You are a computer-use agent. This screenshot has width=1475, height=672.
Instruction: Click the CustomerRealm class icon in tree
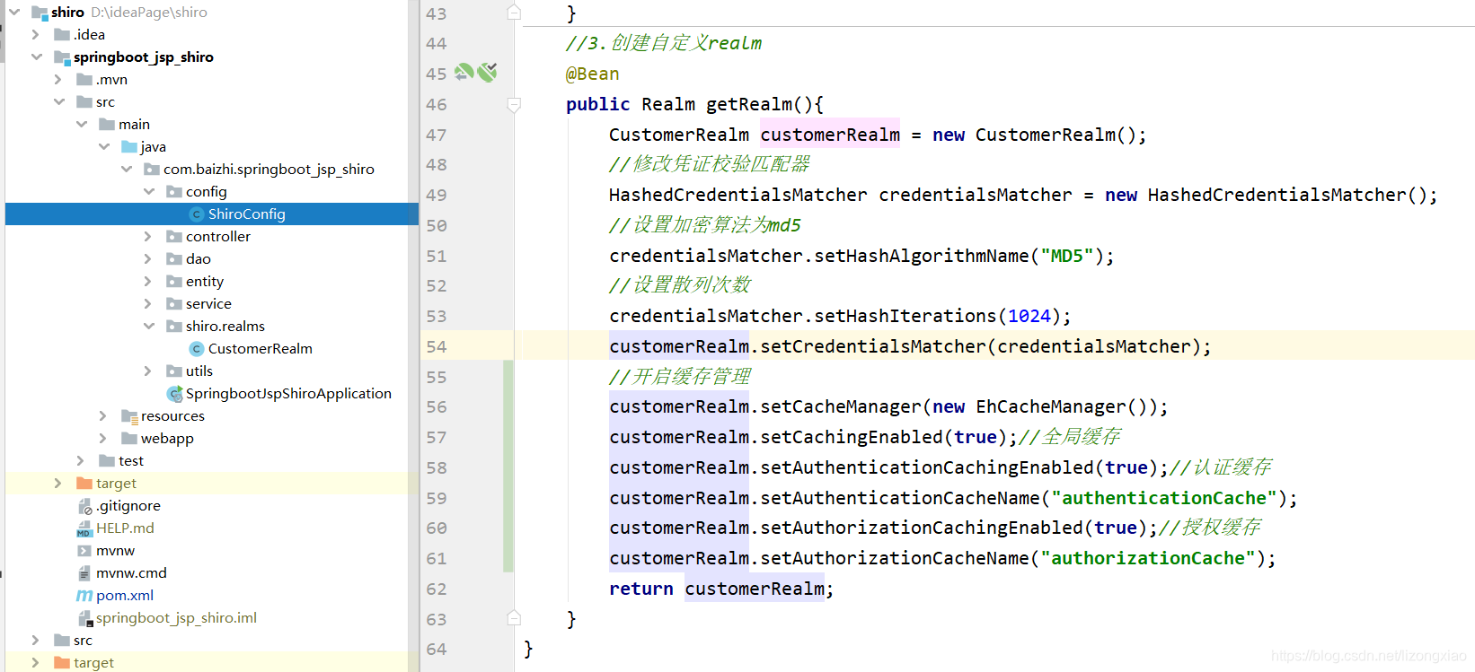[x=197, y=349]
